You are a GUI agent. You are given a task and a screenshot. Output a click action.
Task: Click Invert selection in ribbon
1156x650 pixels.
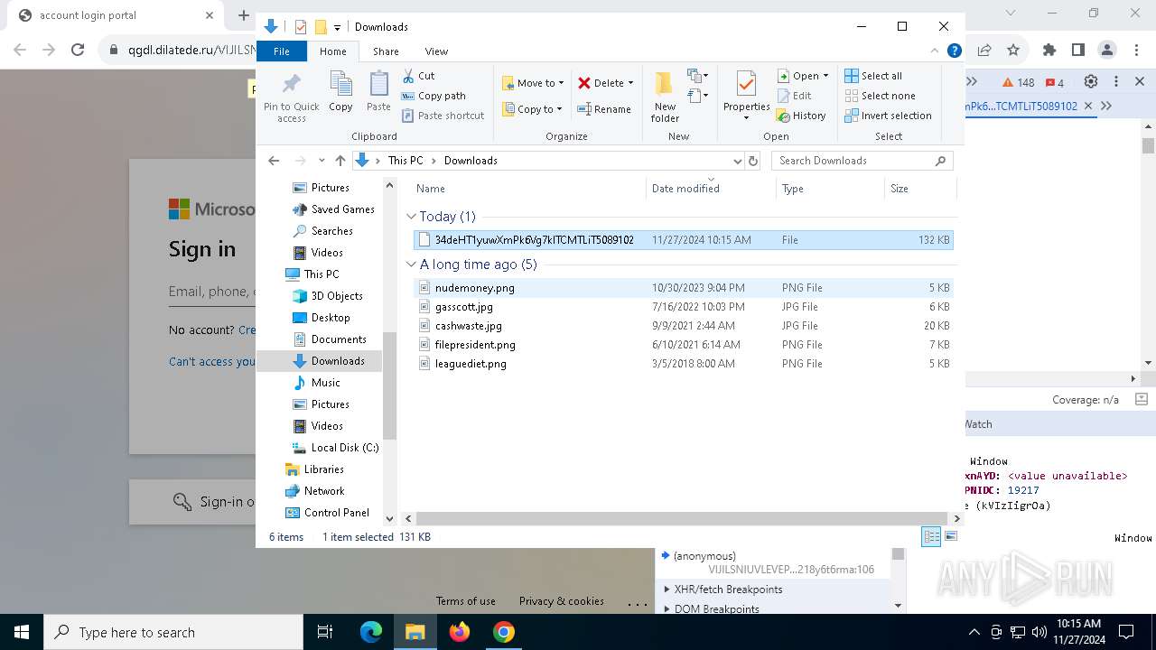pos(888,116)
